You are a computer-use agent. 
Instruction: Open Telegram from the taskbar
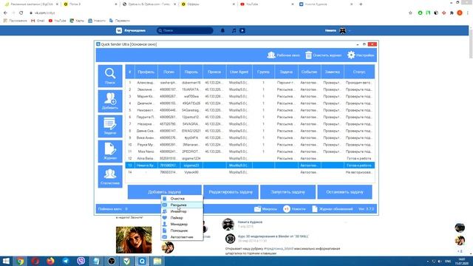tap(66, 261)
